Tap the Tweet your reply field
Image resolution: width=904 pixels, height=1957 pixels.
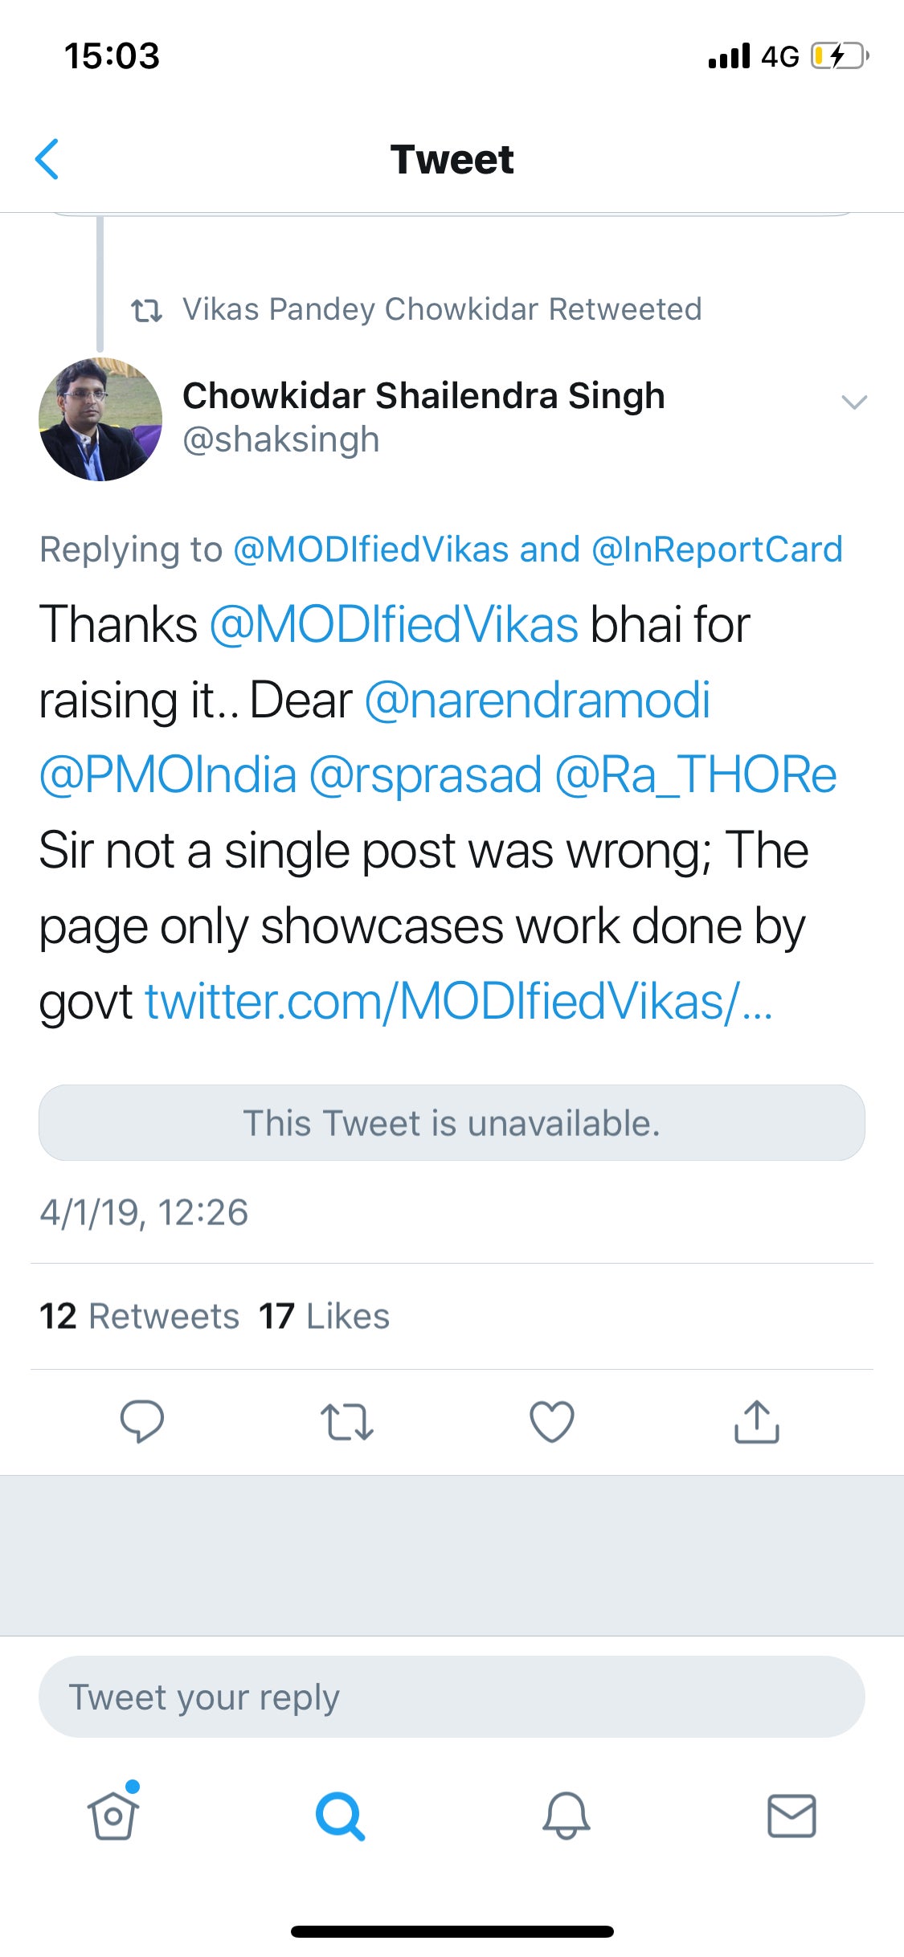(452, 1697)
